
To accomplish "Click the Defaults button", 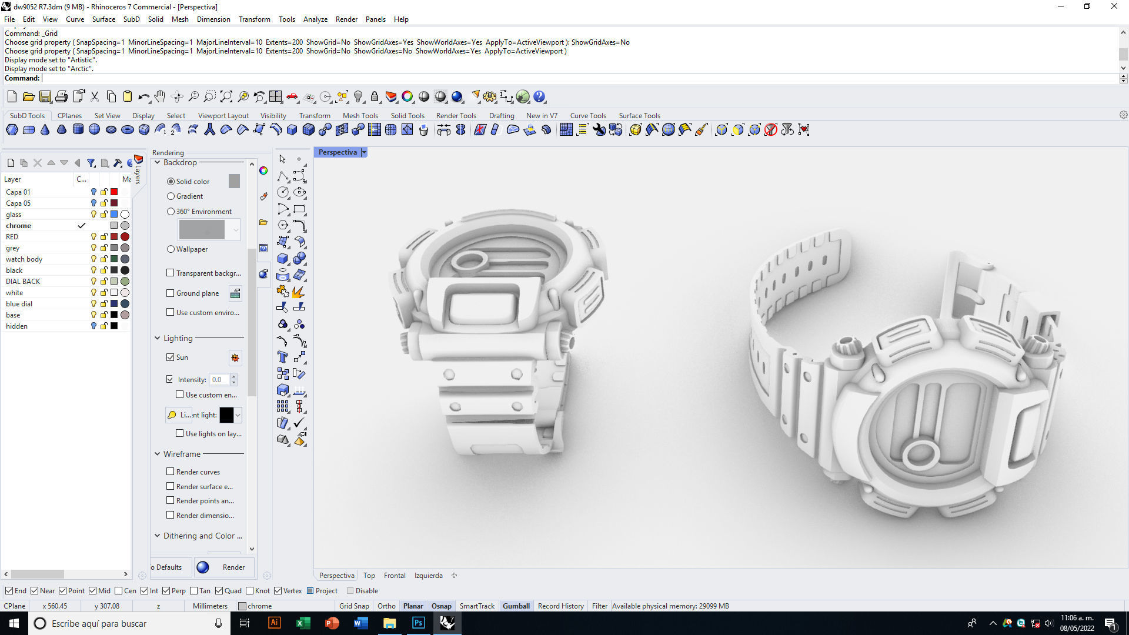I will 169,567.
